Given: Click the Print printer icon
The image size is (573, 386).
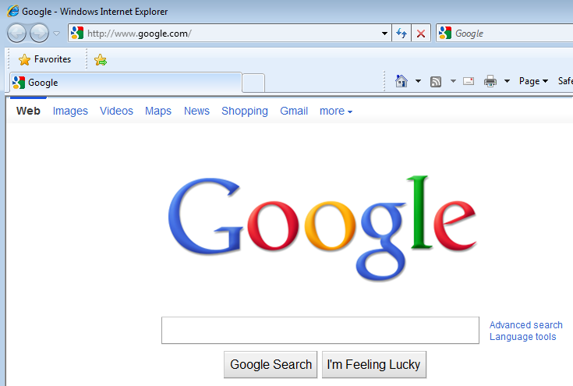Looking at the screenshot, I should [490, 81].
